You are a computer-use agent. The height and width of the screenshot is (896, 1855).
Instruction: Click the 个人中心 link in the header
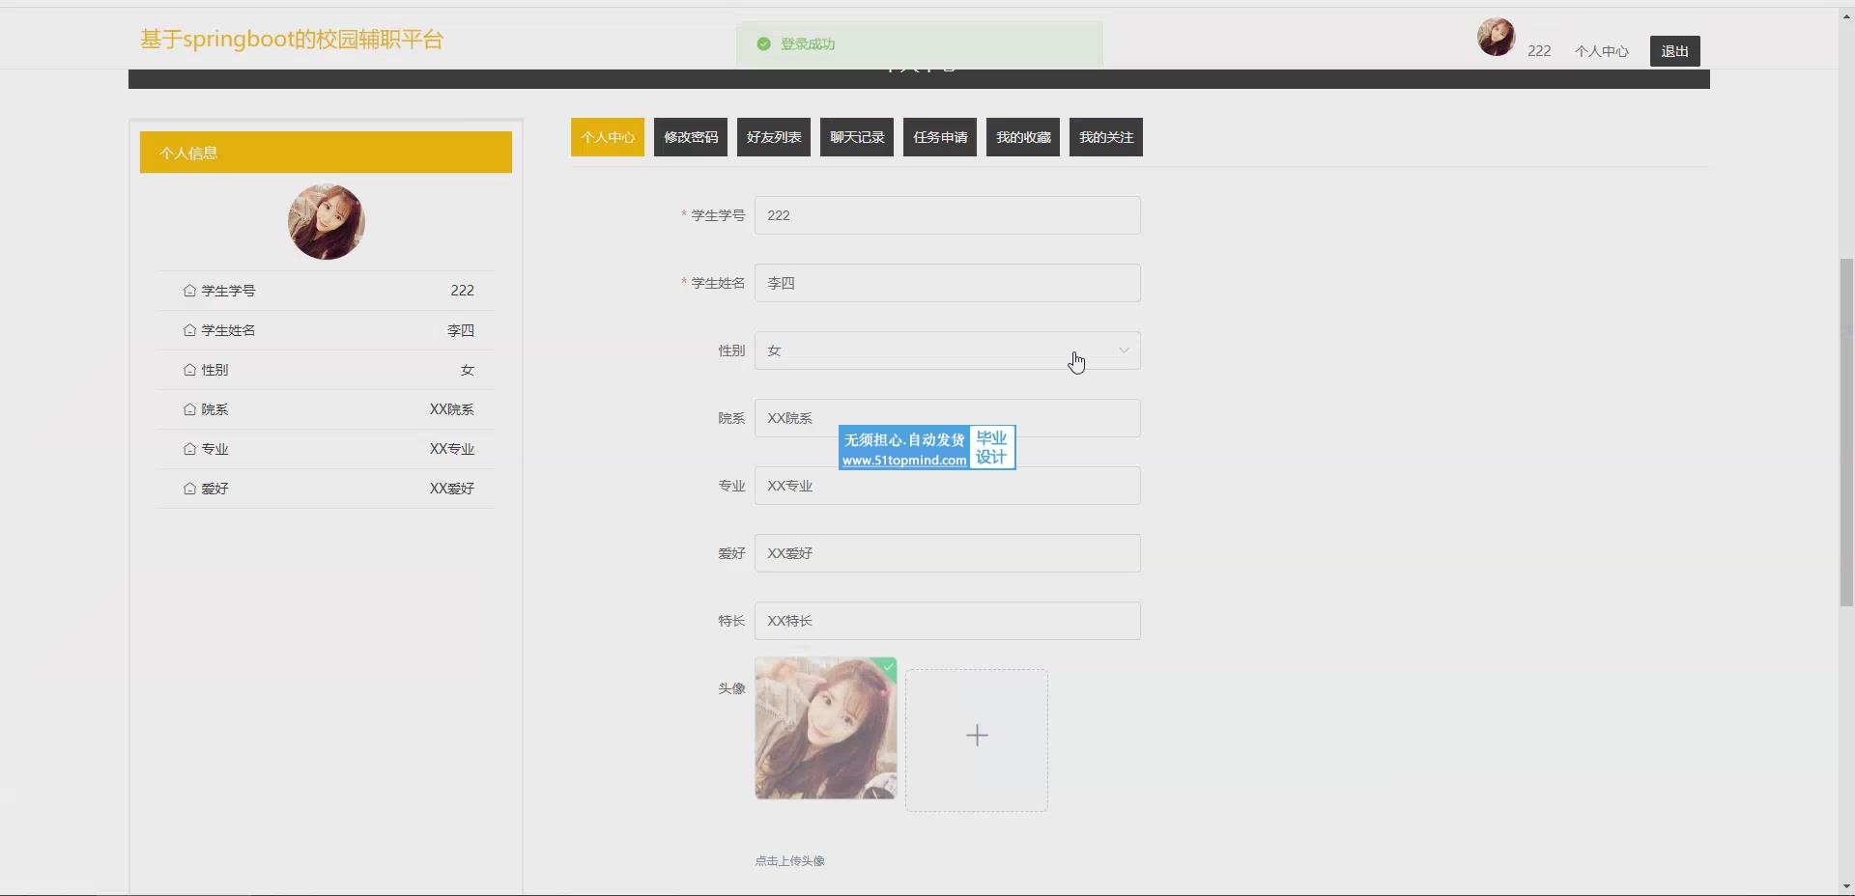coord(1601,51)
